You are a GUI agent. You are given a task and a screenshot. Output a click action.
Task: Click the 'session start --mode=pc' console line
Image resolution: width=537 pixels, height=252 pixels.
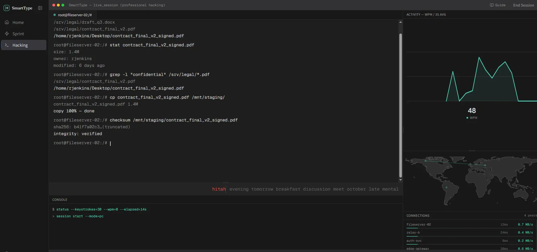[78, 216]
